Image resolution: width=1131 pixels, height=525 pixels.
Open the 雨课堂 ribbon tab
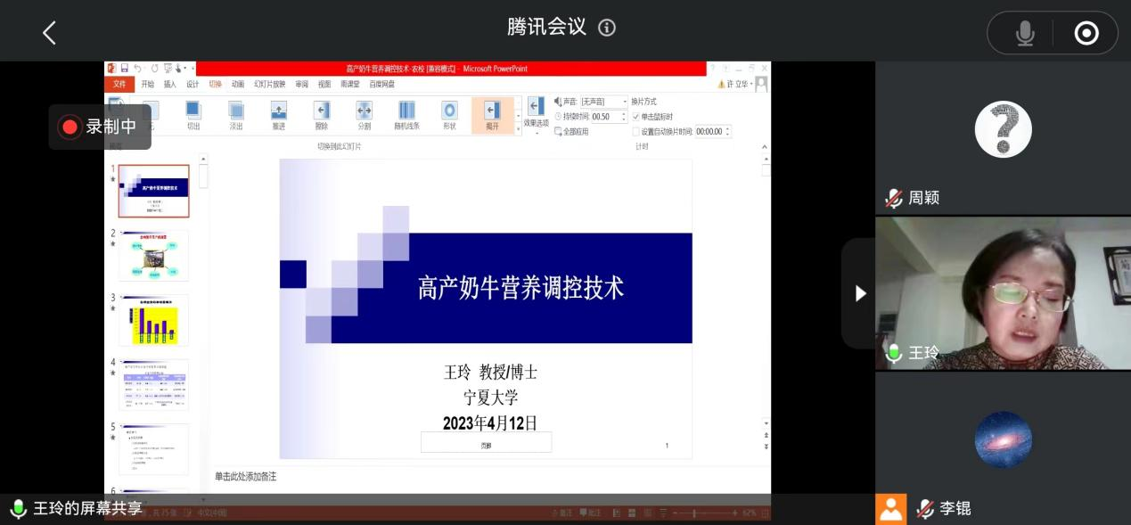click(350, 84)
